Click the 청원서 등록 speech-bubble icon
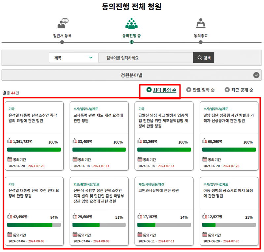This screenshot has height=252, width=264. pos(63,23)
